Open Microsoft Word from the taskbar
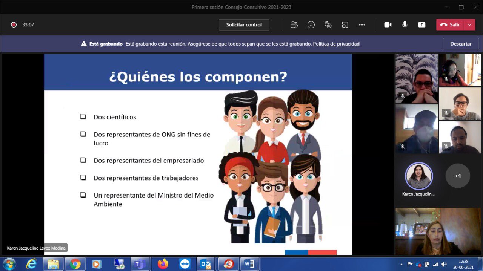Image resolution: width=483 pixels, height=271 pixels. (x=249, y=264)
